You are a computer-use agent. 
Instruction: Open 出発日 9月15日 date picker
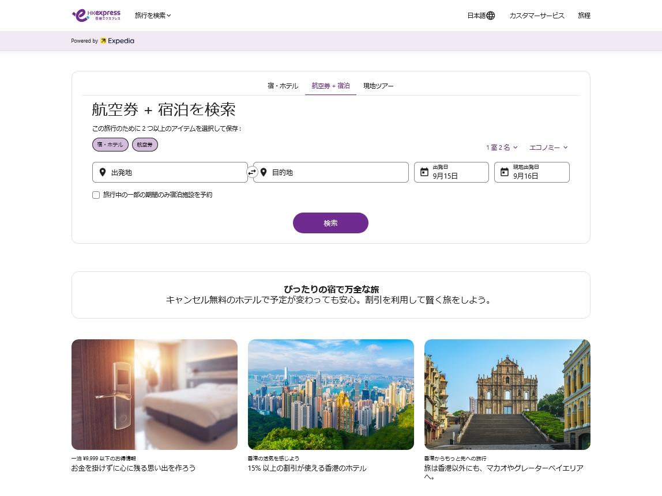tap(452, 172)
